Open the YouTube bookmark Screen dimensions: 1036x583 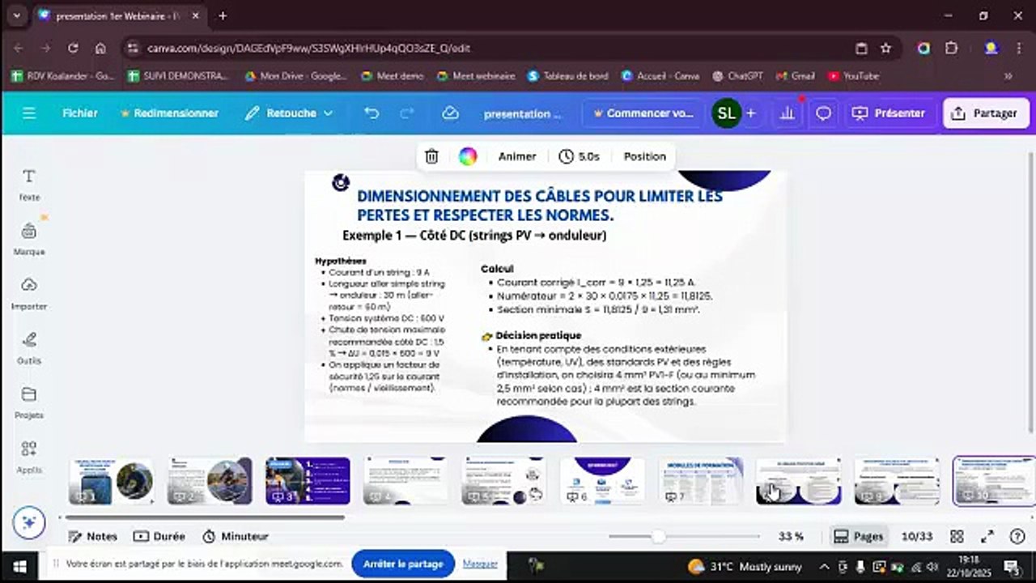point(853,75)
